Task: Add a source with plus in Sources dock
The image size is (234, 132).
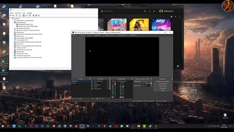Action: tap(93, 99)
